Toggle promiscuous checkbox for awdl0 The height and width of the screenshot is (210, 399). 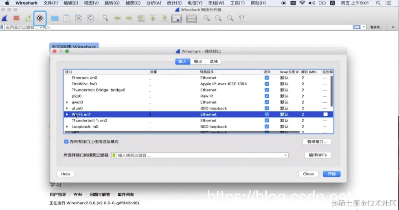point(267,102)
